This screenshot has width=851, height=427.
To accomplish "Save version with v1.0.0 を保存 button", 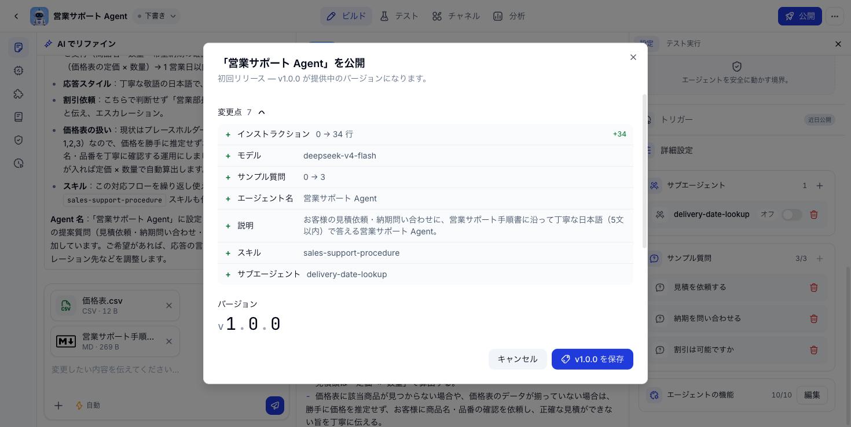I will tap(592, 359).
